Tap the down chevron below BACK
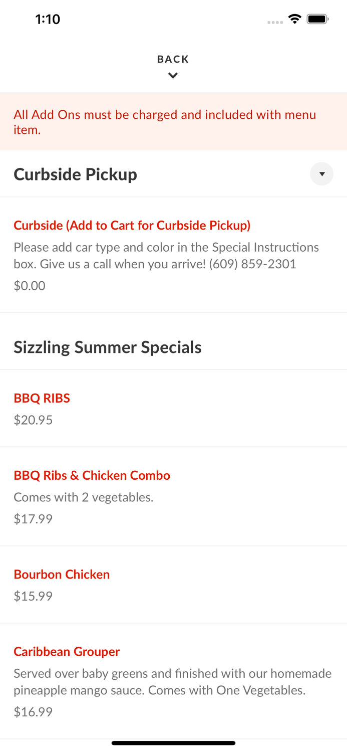This screenshot has width=347, height=752. 173,76
